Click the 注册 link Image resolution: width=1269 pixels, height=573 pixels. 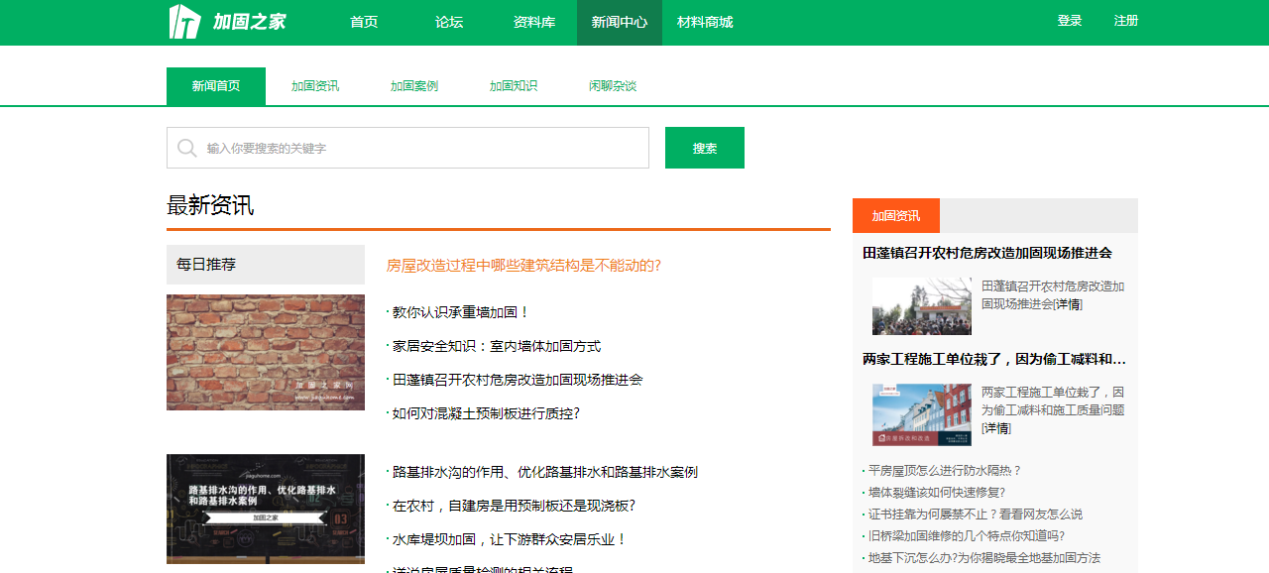pos(1126,21)
